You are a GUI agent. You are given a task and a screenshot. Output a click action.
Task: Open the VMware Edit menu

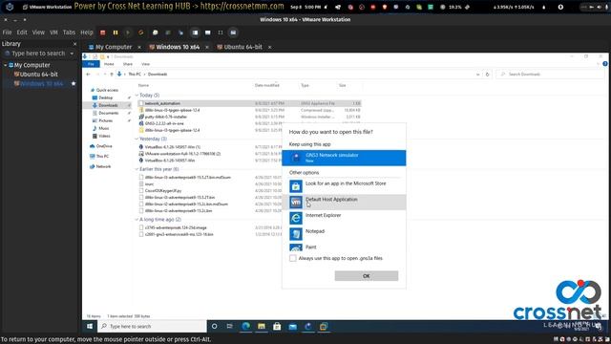(x=22, y=32)
